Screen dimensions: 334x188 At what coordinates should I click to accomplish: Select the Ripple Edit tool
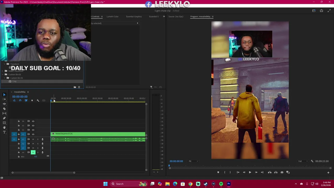[4, 104]
